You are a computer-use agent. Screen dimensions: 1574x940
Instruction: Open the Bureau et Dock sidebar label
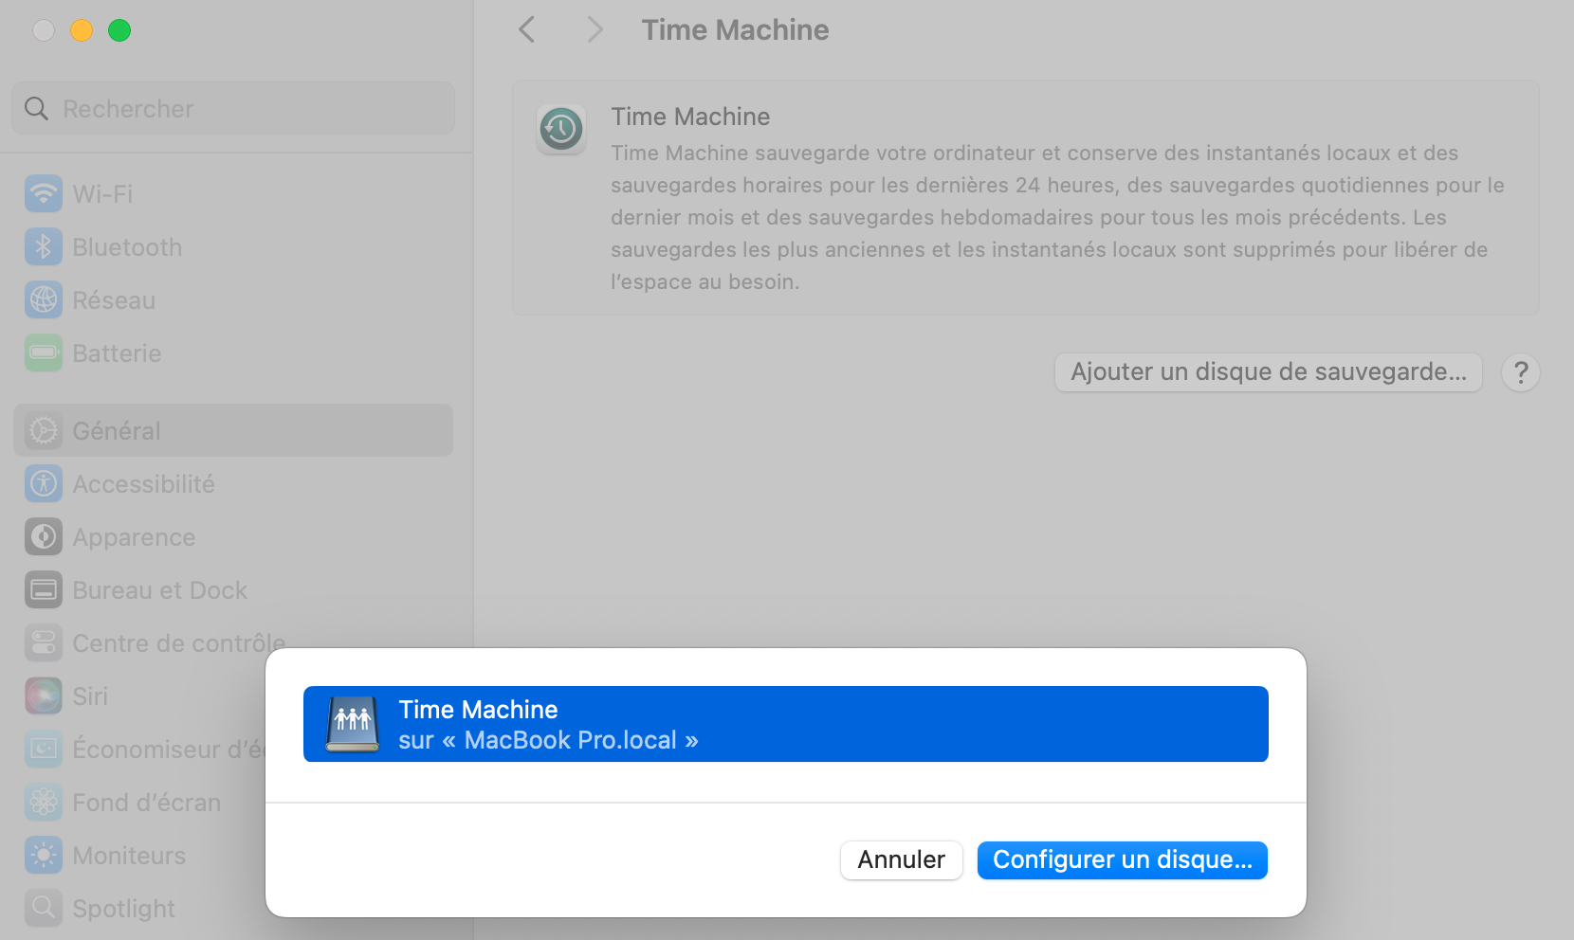pyautogui.click(x=160, y=590)
